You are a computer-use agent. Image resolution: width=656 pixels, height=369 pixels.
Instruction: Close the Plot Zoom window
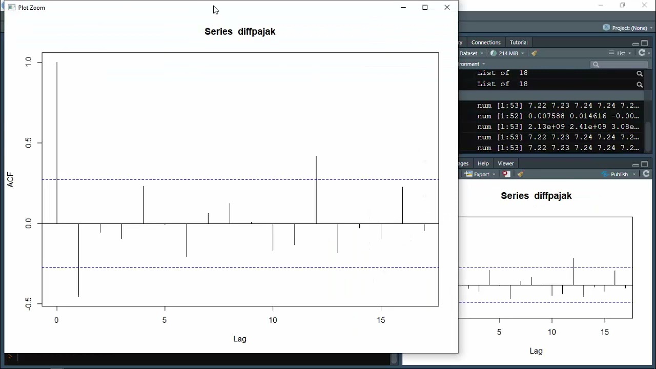[x=447, y=7]
